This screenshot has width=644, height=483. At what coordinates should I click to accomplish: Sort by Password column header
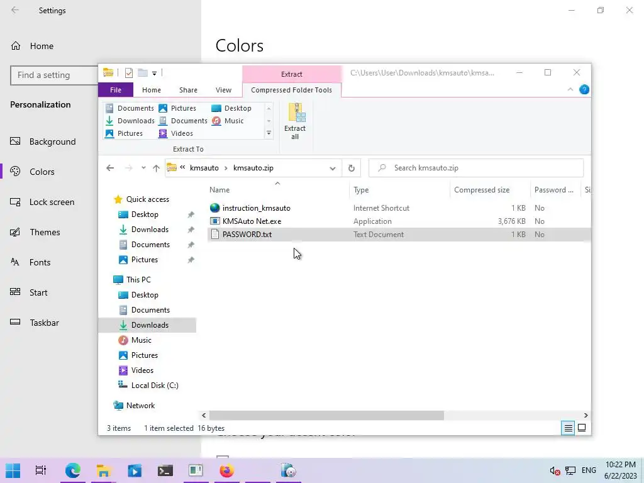coord(555,190)
